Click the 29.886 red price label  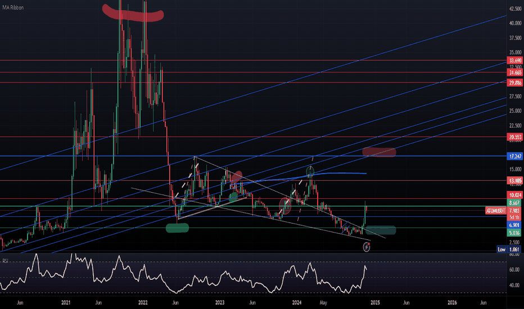click(516, 83)
